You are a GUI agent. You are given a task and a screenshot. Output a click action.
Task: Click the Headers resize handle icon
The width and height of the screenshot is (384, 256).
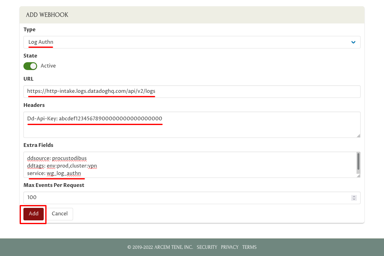tap(358, 136)
